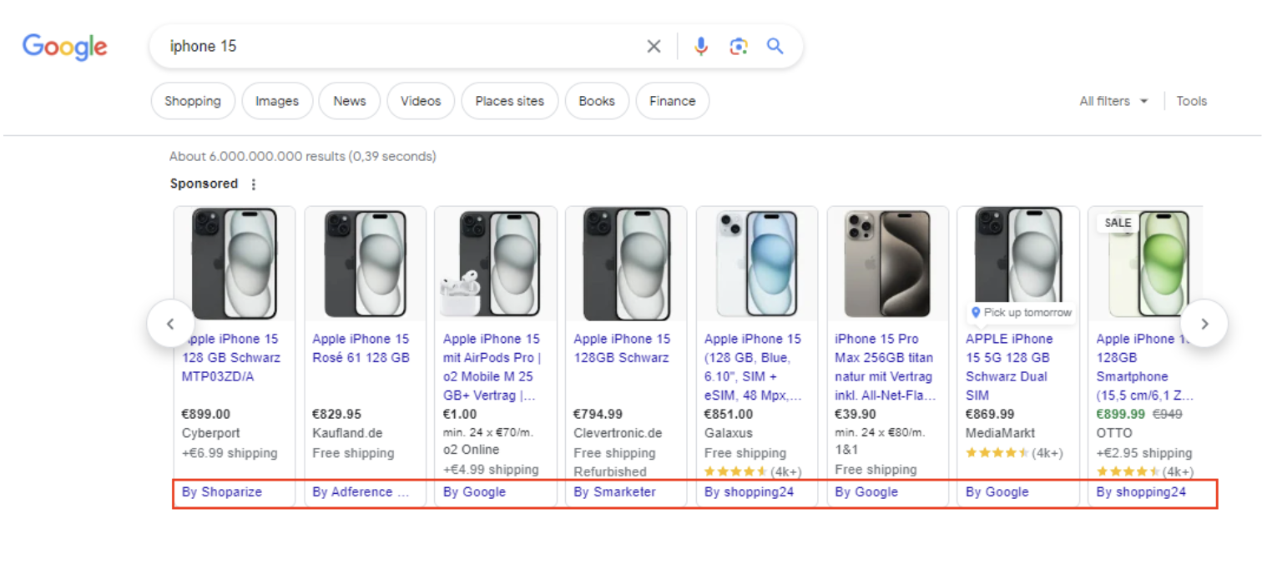Open 'Apple iPhone 128GB Smartphone' OTTO link

pos(1145,367)
